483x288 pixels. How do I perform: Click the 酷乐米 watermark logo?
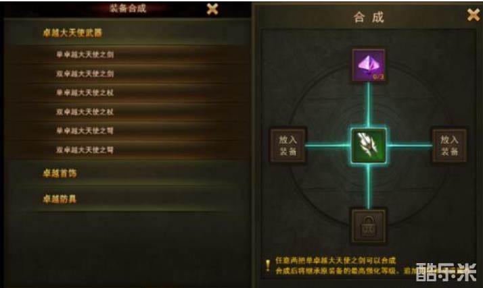(446, 272)
